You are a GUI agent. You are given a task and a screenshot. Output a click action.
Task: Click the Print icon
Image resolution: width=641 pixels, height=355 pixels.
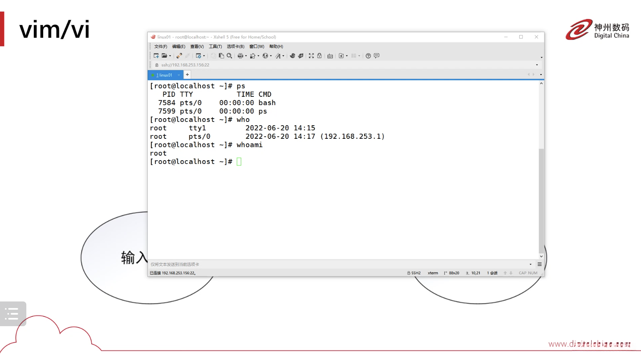240,56
